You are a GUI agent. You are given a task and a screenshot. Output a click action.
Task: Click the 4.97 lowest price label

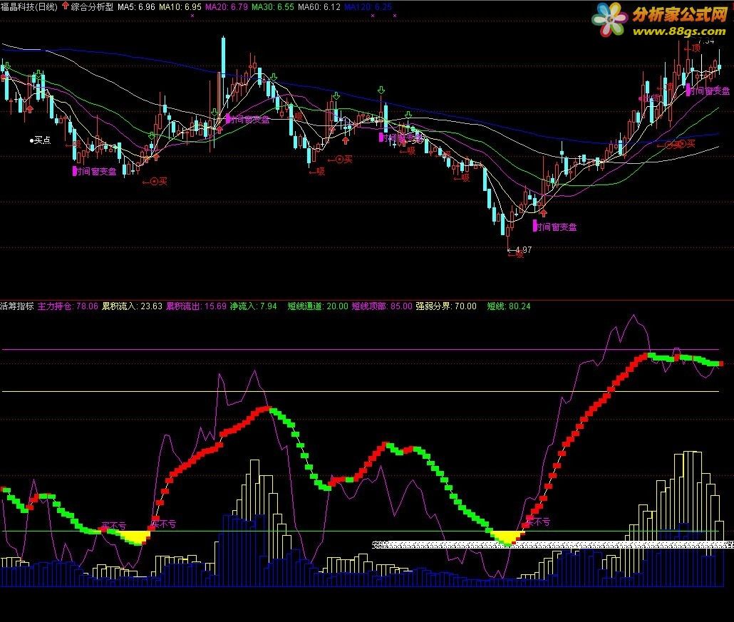tap(523, 249)
